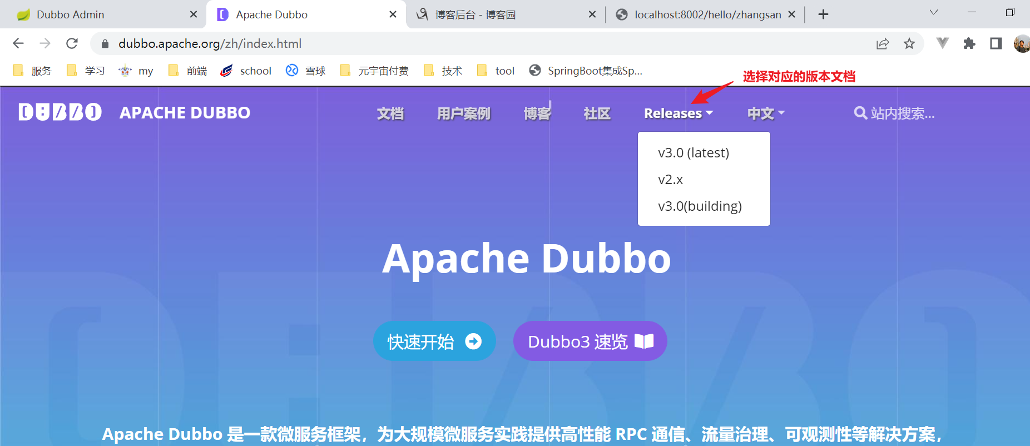Image resolution: width=1030 pixels, height=446 pixels.
Task: Open the 用户案例 nav link
Action: 464,113
